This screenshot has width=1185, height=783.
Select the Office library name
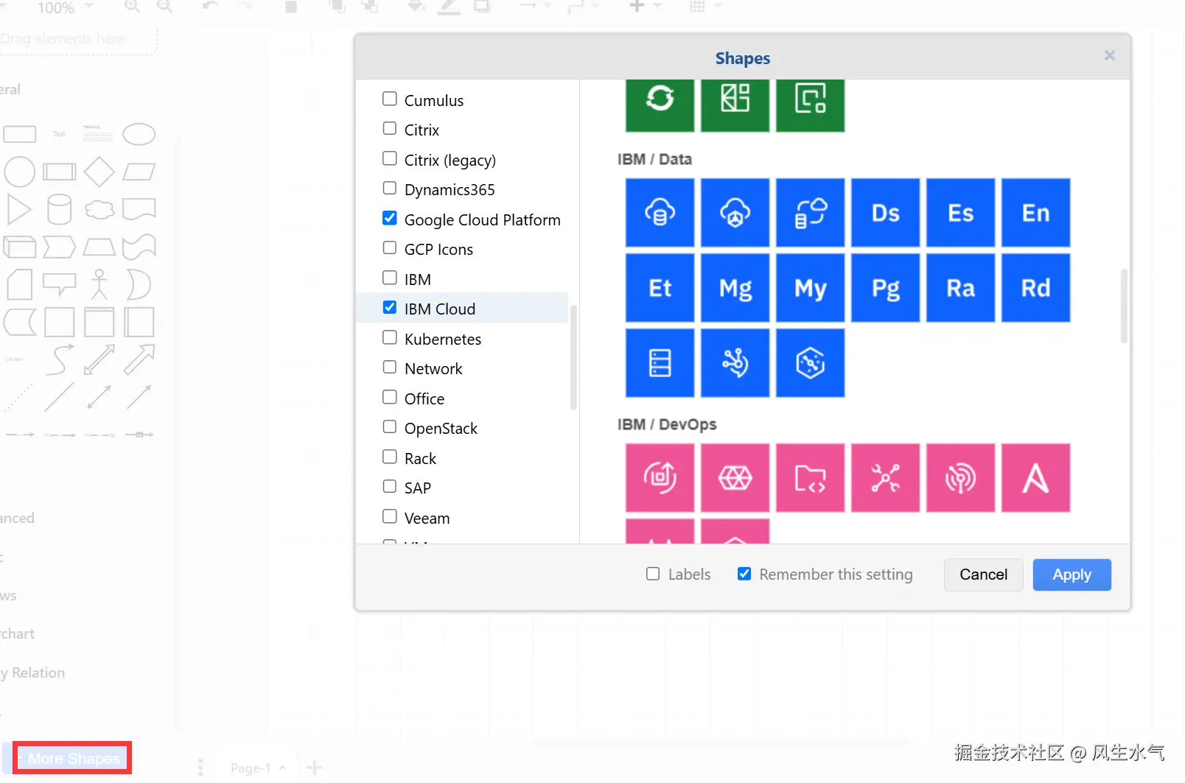click(424, 398)
